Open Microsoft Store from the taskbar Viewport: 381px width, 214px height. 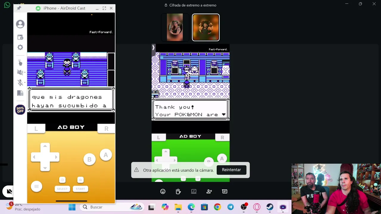point(204,207)
